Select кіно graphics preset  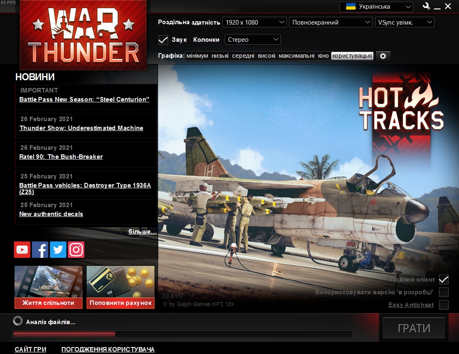[x=323, y=56]
